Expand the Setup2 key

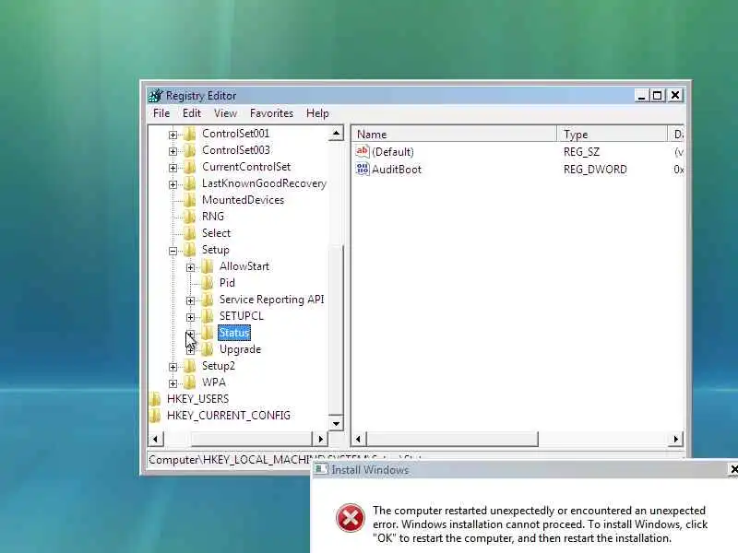click(x=173, y=367)
